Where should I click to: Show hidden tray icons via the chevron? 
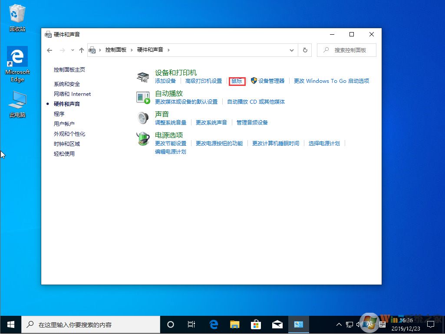pyautogui.click(x=339, y=324)
